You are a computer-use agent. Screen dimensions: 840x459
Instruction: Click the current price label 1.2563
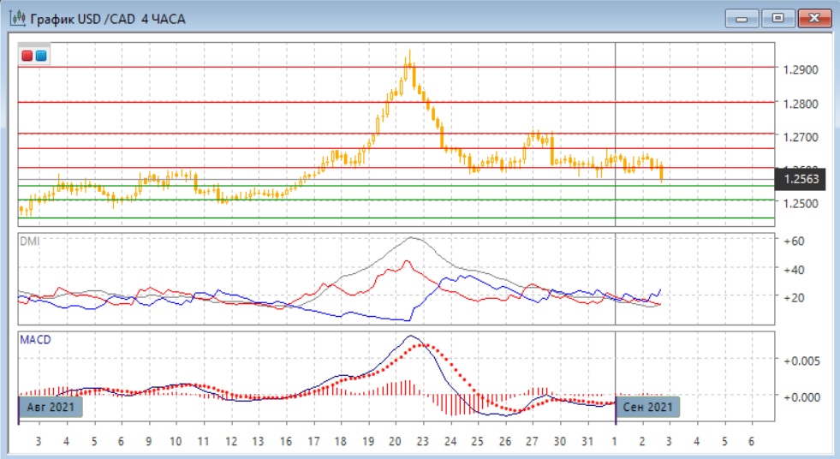click(x=801, y=179)
